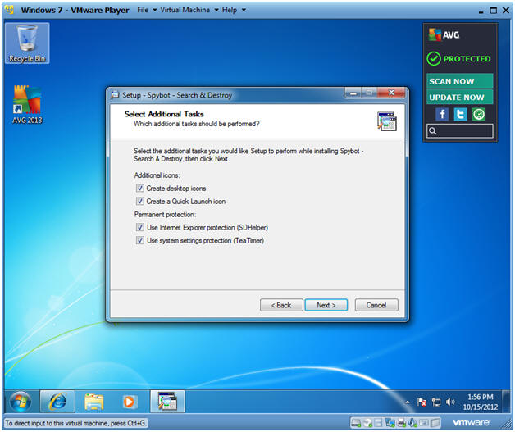515x432 pixels.
Task: Click the vmware brand logo in status bar
Action: tap(472, 422)
